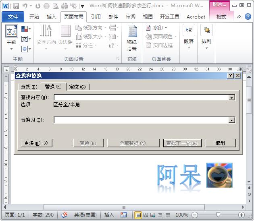This screenshot has width=254, height=221.
Task: Open the 段落 paragraph group button
Action: tap(189, 37)
